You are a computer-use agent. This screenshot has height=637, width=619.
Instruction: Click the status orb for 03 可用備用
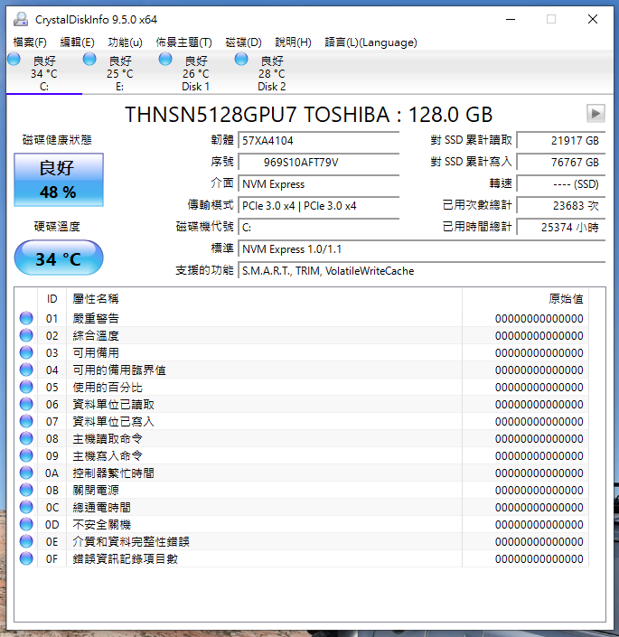click(x=26, y=352)
